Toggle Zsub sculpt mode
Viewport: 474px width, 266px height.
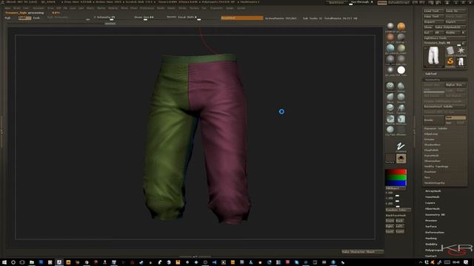point(36,18)
